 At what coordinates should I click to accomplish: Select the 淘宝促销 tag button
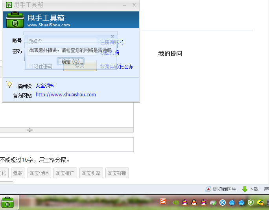coord(39,173)
